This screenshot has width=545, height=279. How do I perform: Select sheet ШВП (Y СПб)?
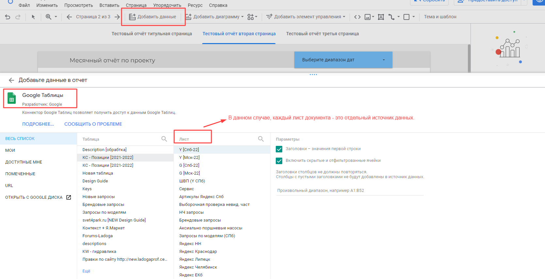pos(222,181)
